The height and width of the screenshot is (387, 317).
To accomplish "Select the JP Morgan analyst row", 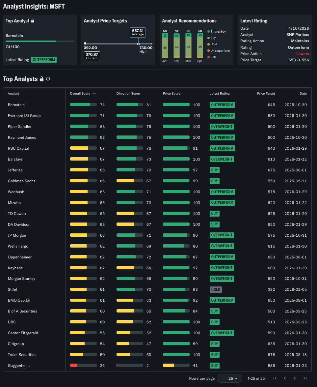I will pyautogui.click(x=157, y=235).
